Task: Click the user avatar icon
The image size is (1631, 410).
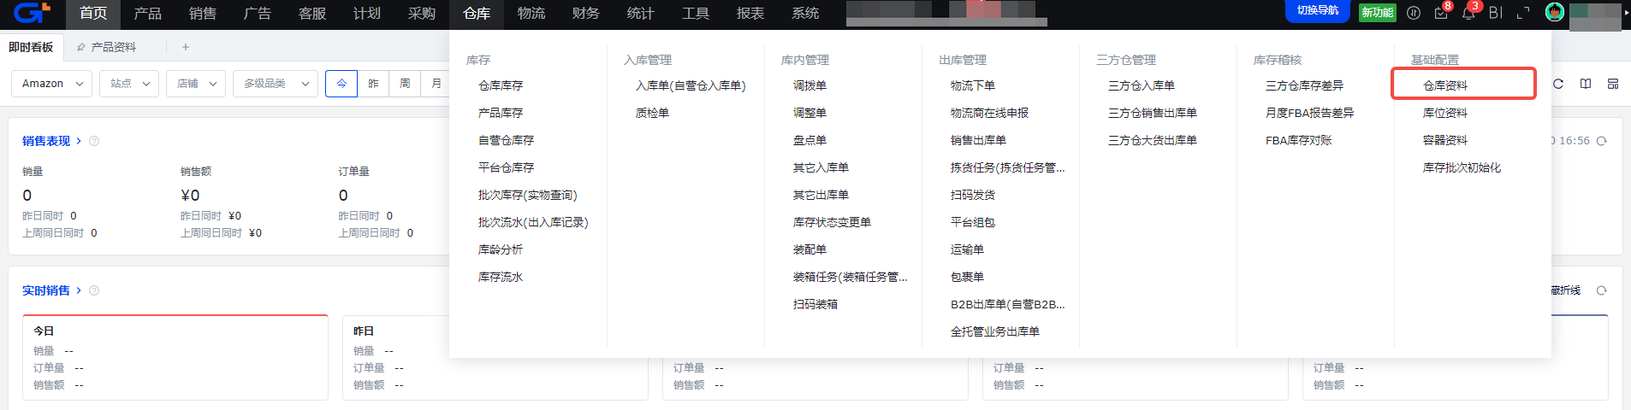Action: tap(1555, 12)
